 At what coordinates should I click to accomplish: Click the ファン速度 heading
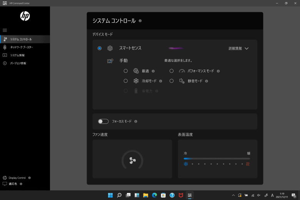click(100, 135)
